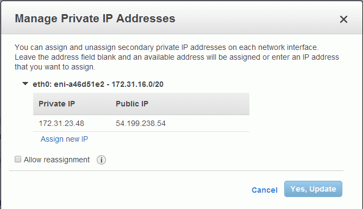The width and height of the screenshot is (363, 209).
Task: Enable the Allow reassignment checkbox
Action: (x=18, y=159)
